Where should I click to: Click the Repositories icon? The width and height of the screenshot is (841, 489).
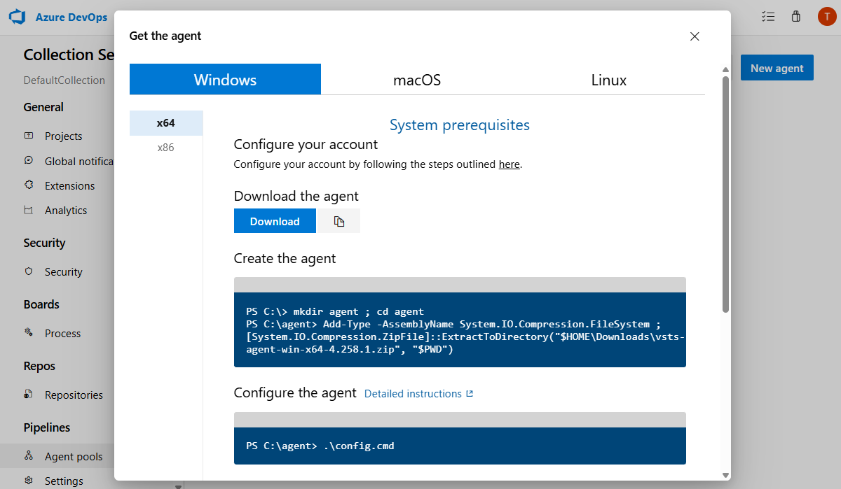click(x=29, y=395)
